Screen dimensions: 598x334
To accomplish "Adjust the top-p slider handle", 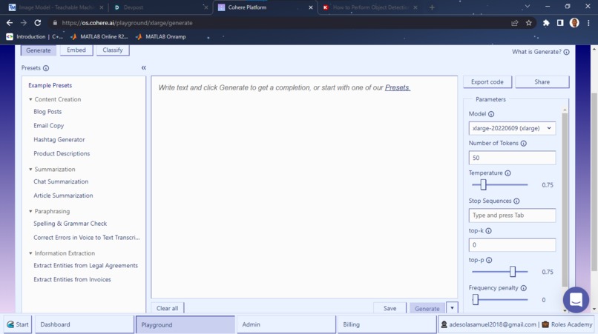I will (x=513, y=272).
